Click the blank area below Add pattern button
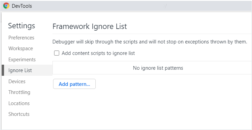The image size is (252, 130). [152, 109]
